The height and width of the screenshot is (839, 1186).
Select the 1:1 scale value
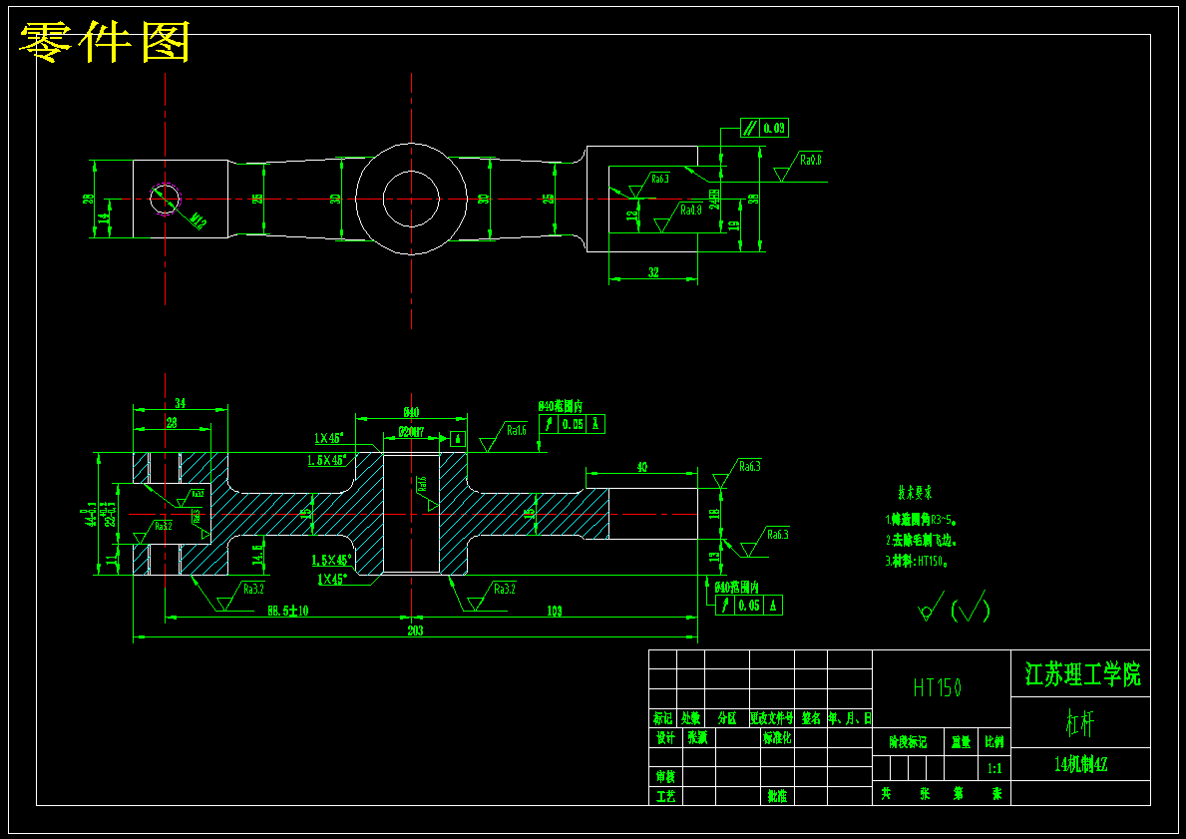click(x=993, y=768)
